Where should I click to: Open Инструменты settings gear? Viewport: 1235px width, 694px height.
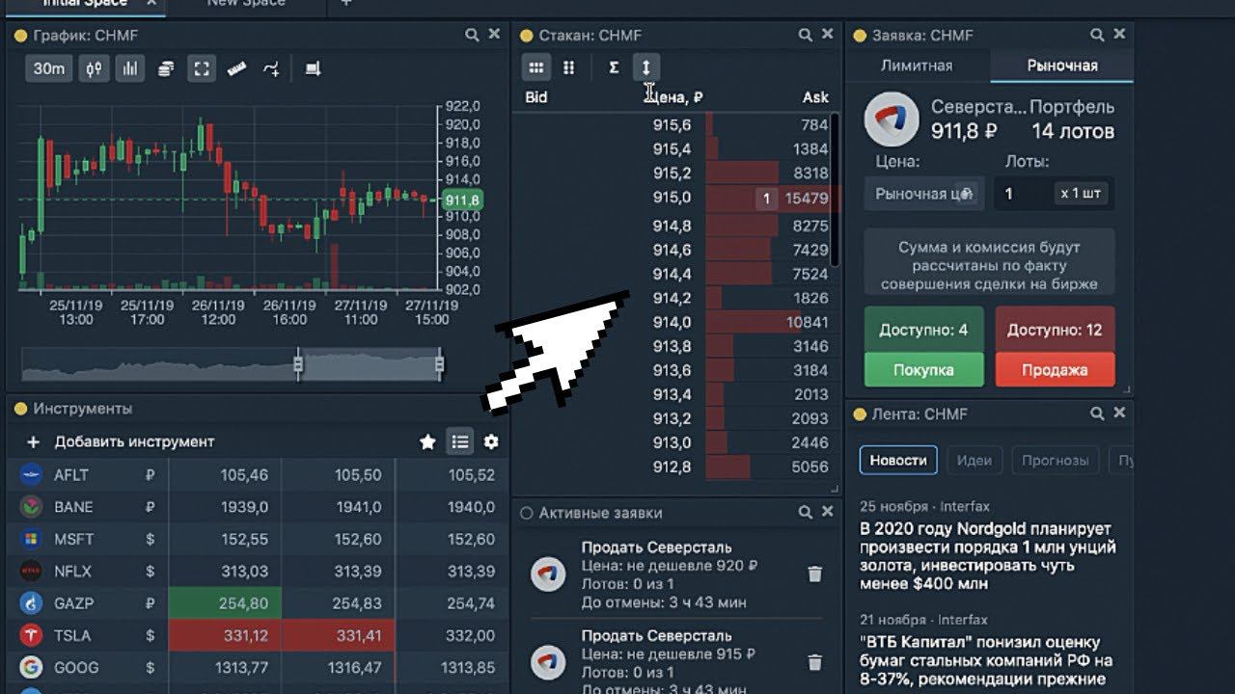(491, 441)
